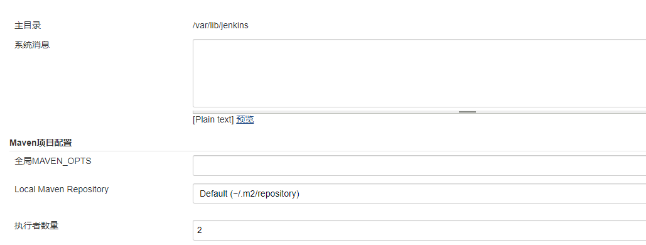Click the 主目录 label

tap(28, 26)
